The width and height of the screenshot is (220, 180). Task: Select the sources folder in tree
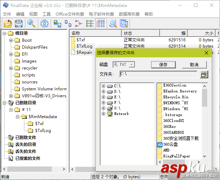point(30,82)
